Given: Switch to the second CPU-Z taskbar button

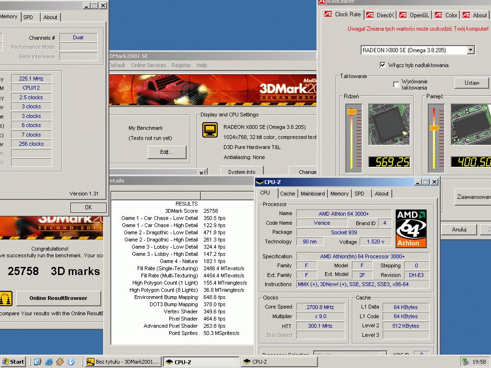Looking at the screenshot, I should pyautogui.click(x=279, y=362).
